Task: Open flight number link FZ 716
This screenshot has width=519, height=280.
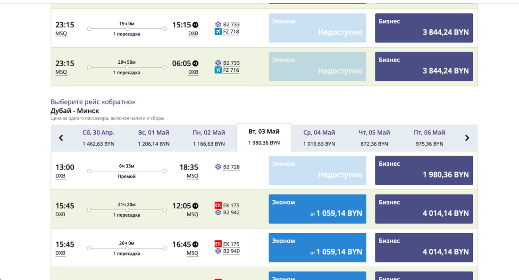Action: pos(231,70)
